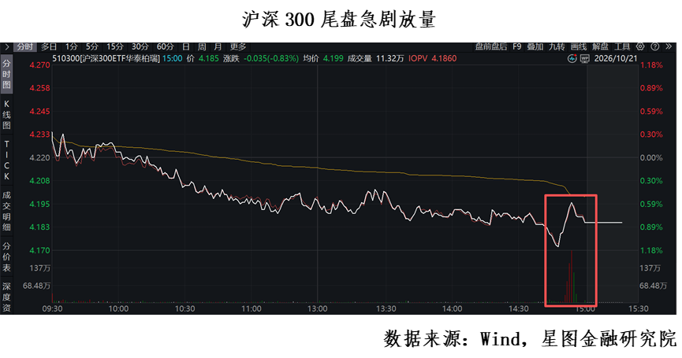Open the 解盘 analysis button
Screen dimensions: 682x358
[x=600, y=46]
